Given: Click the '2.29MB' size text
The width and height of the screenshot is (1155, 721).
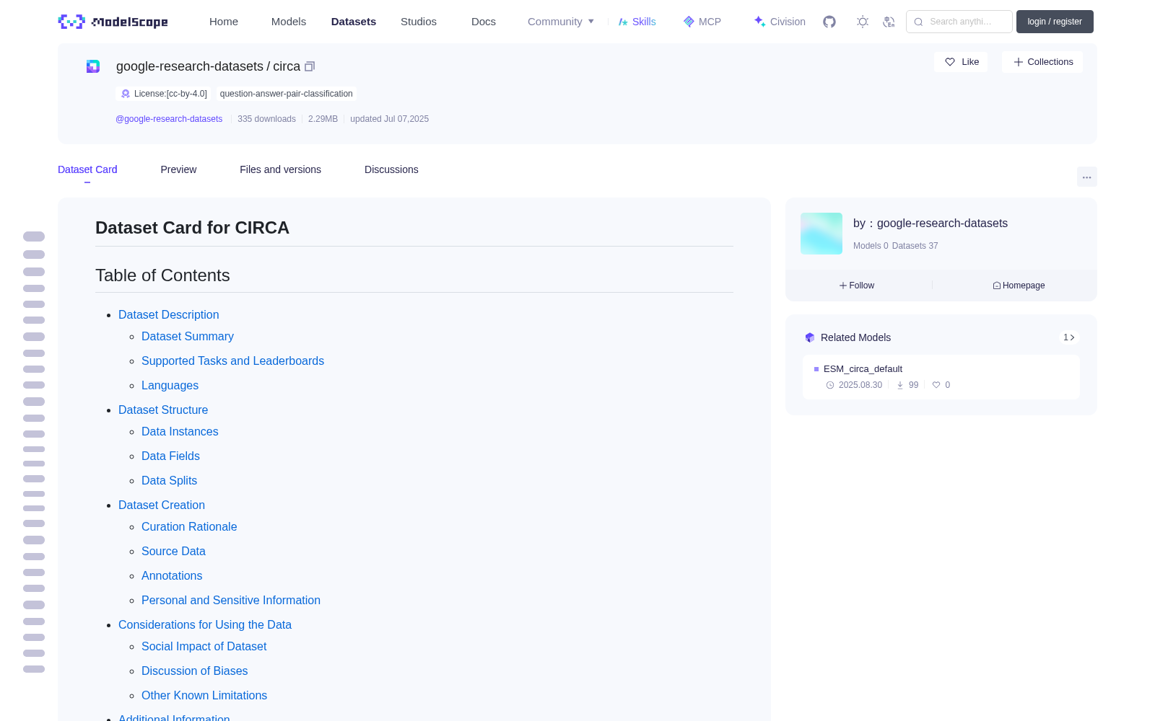Looking at the screenshot, I should 323,119.
